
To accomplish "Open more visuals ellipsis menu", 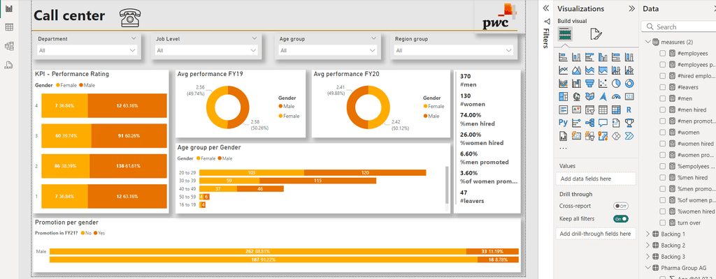I will click(563, 148).
